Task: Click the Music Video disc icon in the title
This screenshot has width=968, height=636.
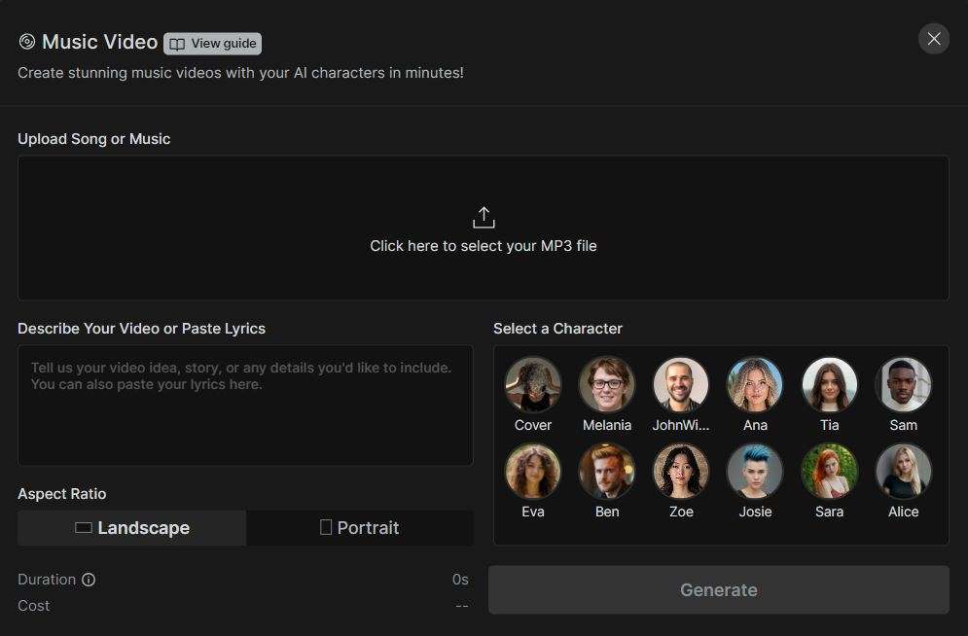Action: 27,42
